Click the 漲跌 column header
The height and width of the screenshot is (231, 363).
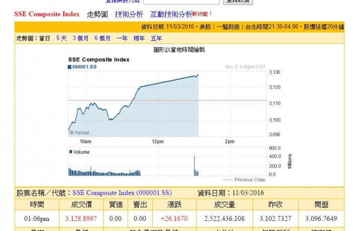(x=174, y=204)
